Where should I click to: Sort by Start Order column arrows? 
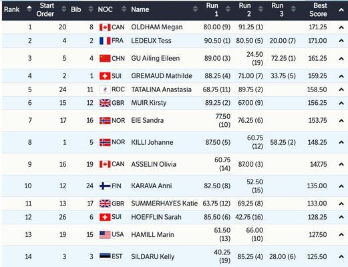pyautogui.click(x=64, y=9)
